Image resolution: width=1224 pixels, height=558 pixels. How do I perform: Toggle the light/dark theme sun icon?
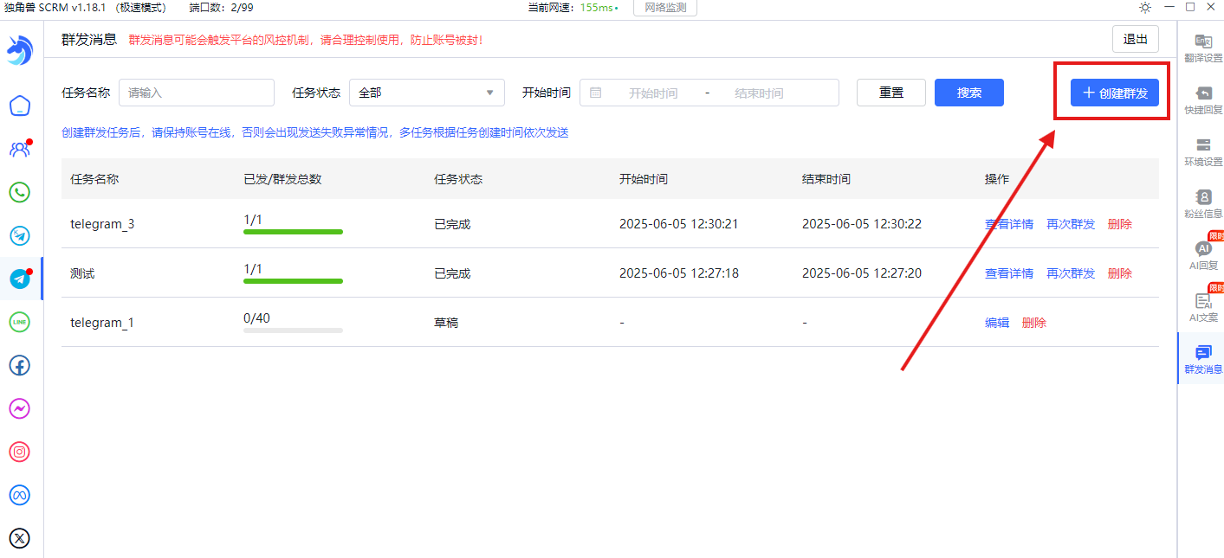(x=1144, y=7)
